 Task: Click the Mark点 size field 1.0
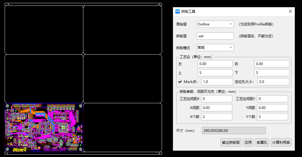coord(217,82)
